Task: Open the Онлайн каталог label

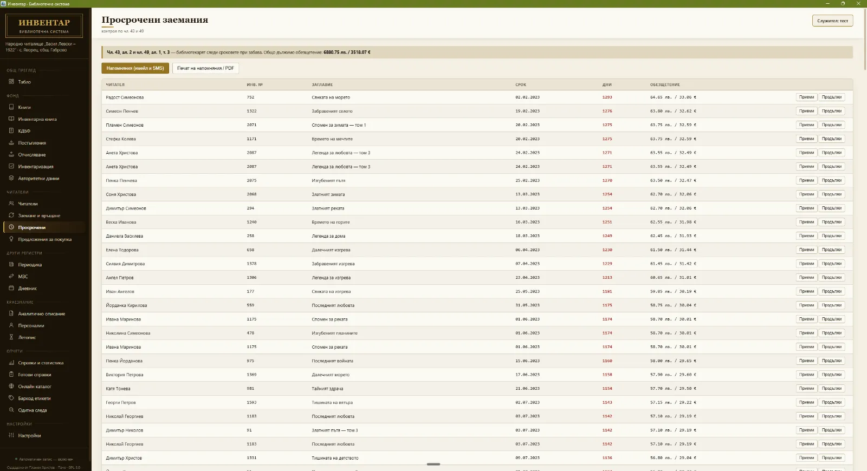Action: click(35, 387)
